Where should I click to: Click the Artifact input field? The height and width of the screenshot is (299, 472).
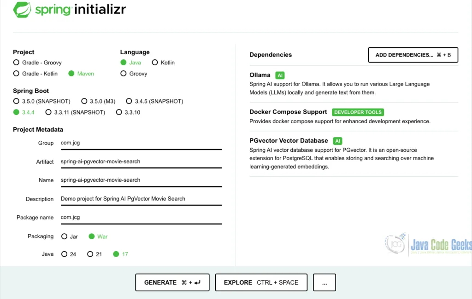point(141,161)
